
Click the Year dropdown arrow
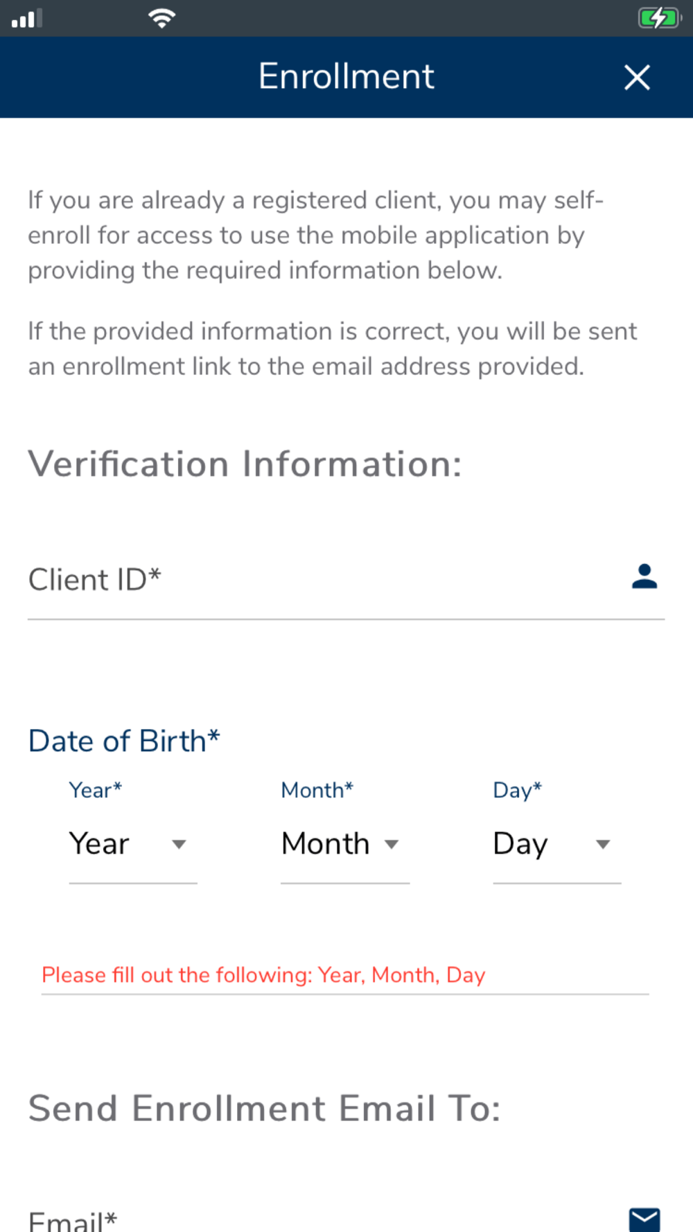point(179,844)
